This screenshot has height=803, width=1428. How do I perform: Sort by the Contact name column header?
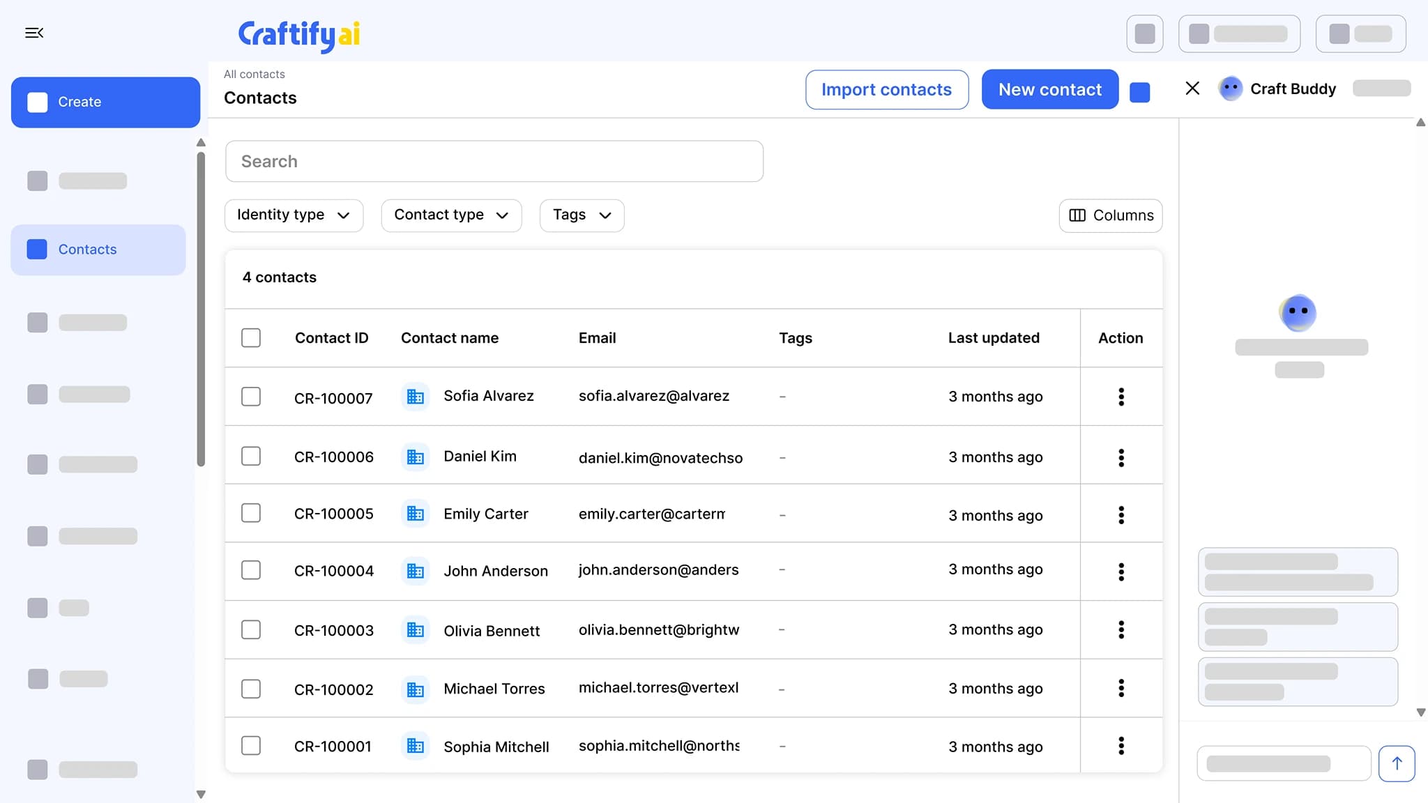point(449,338)
